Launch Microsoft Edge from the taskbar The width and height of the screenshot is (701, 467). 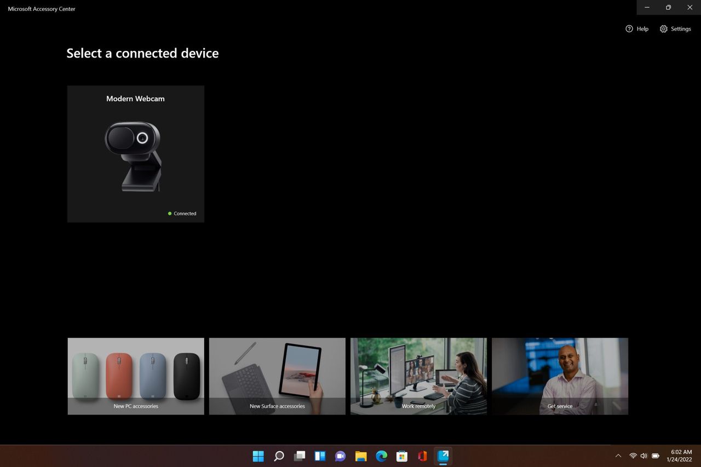point(381,456)
